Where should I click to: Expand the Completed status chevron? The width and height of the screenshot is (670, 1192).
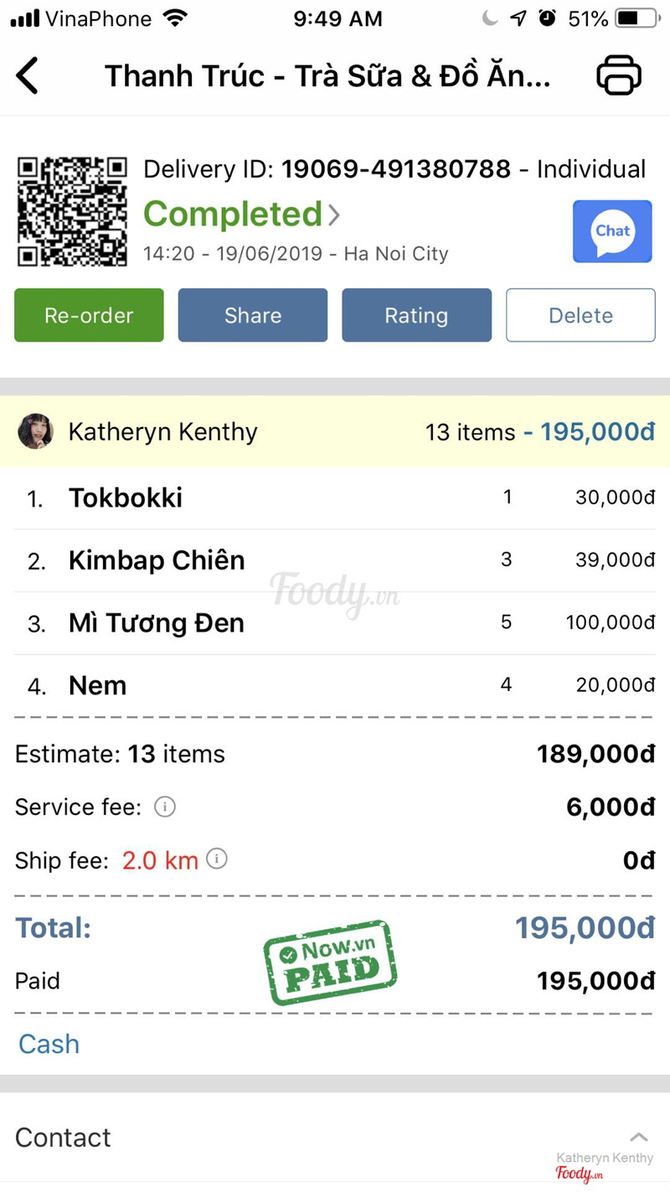point(334,214)
